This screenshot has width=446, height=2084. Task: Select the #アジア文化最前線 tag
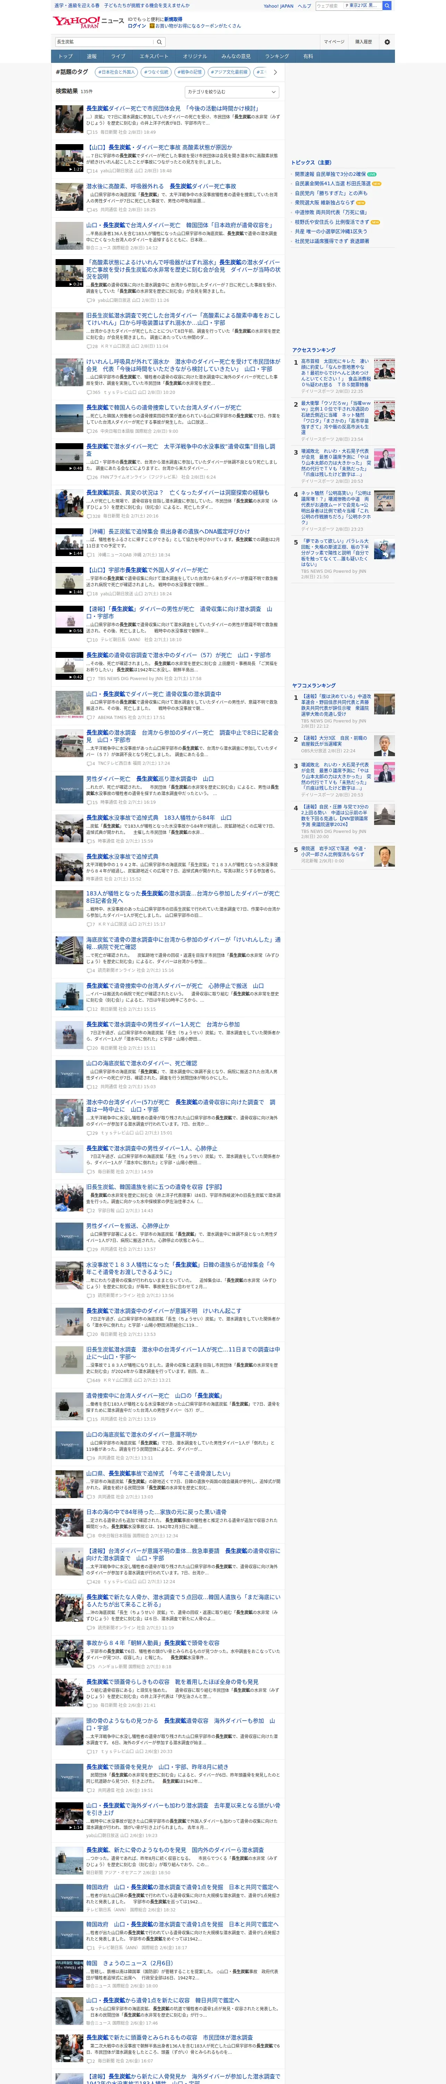229,72
